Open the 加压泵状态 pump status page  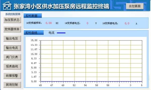tap(12, 20)
